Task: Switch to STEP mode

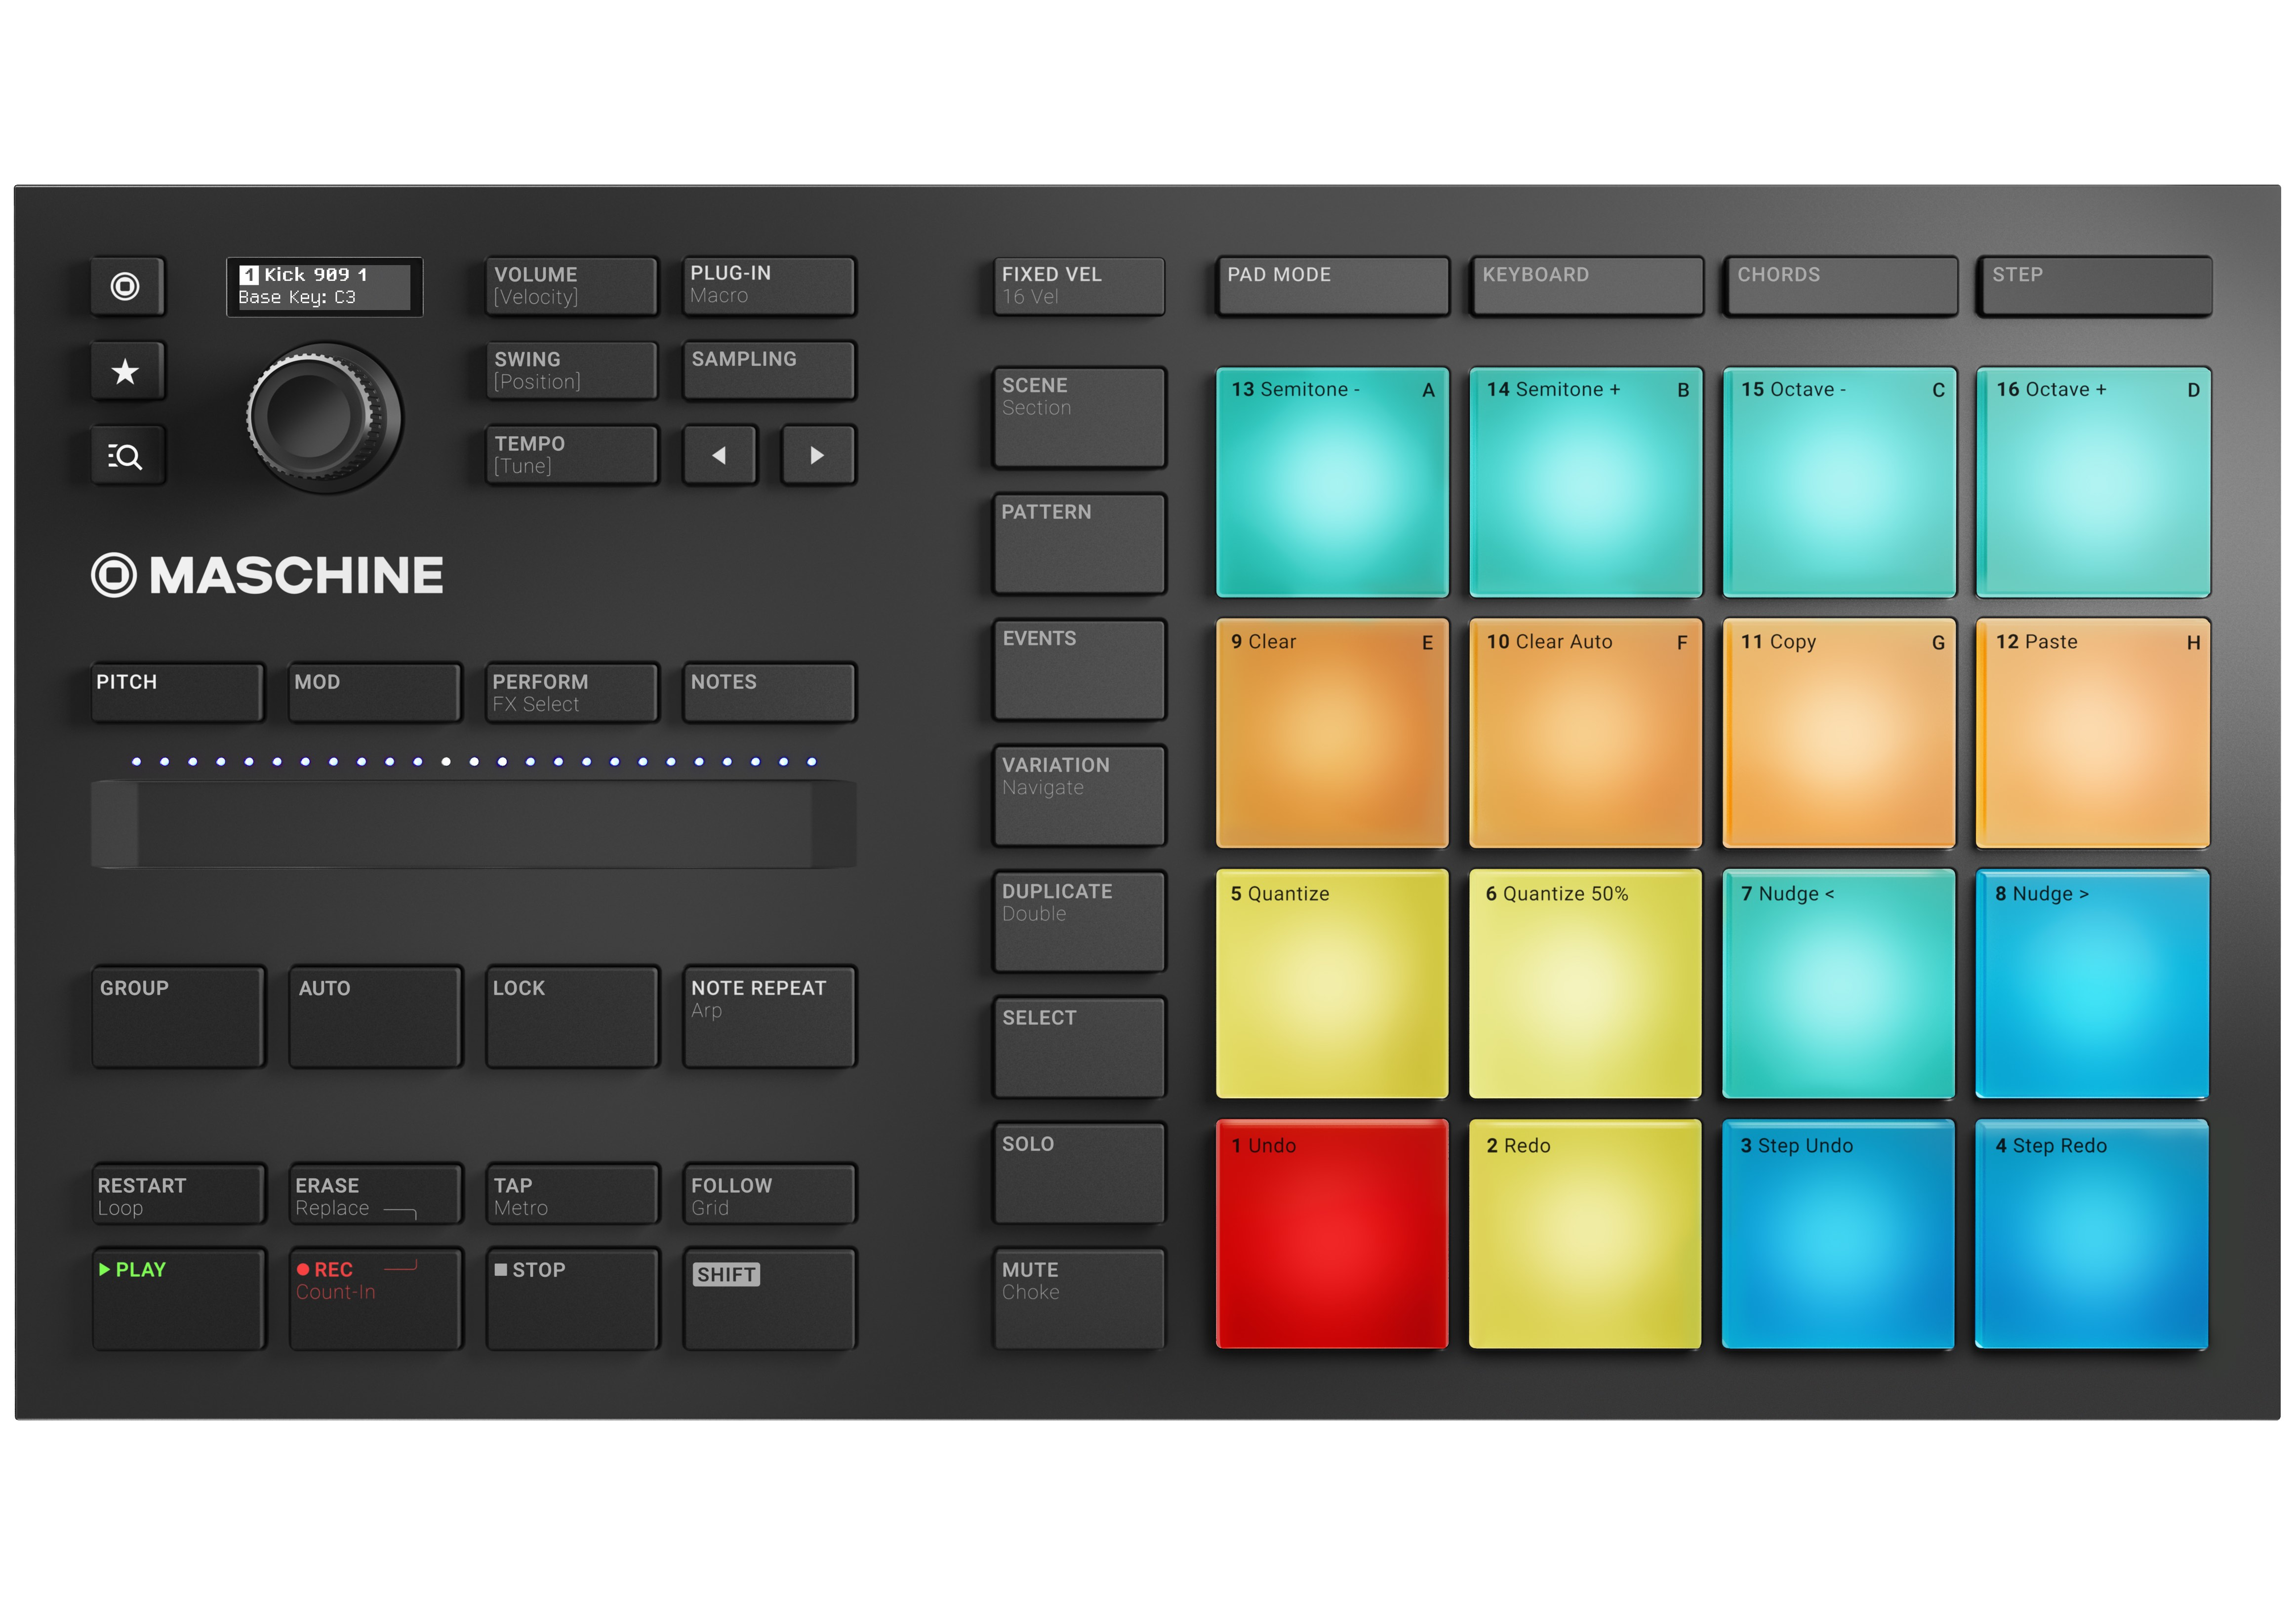Action: (x=2096, y=287)
